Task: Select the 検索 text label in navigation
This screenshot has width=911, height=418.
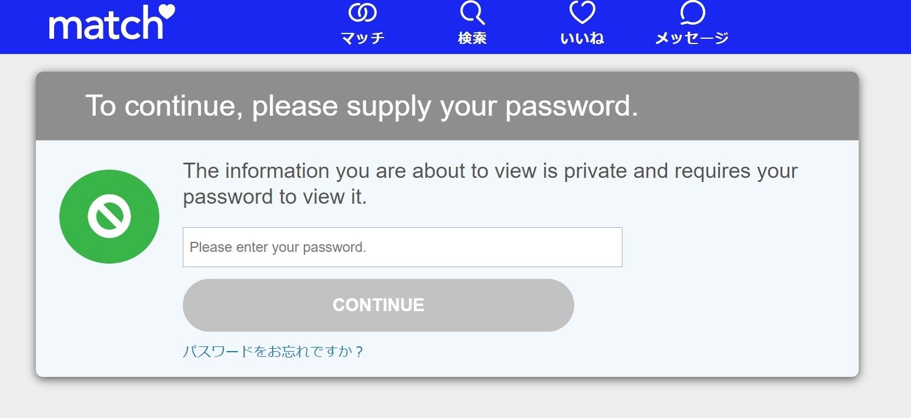Action: tap(472, 38)
